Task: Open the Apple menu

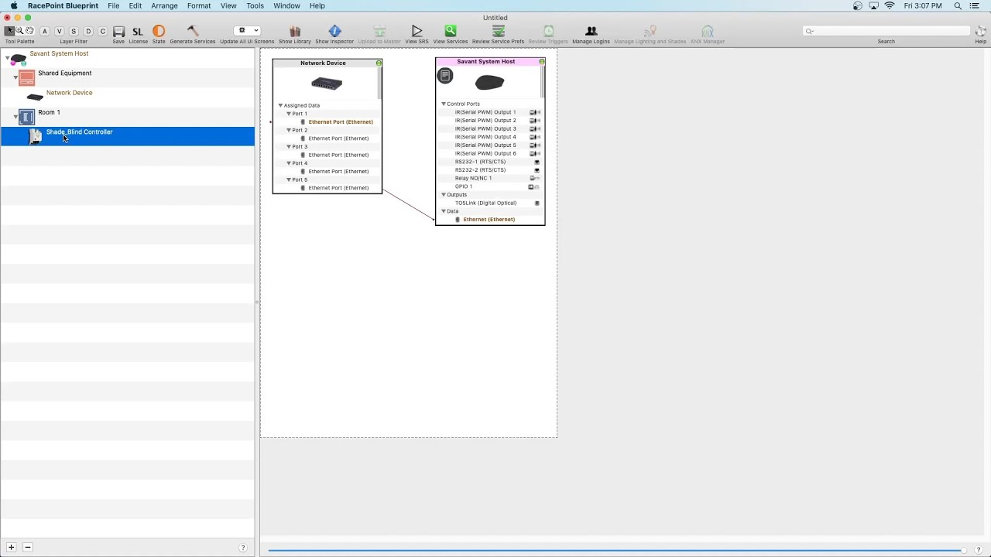Action: pos(14,5)
